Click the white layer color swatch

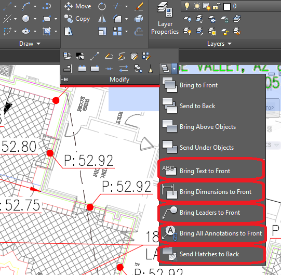point(226,7)
